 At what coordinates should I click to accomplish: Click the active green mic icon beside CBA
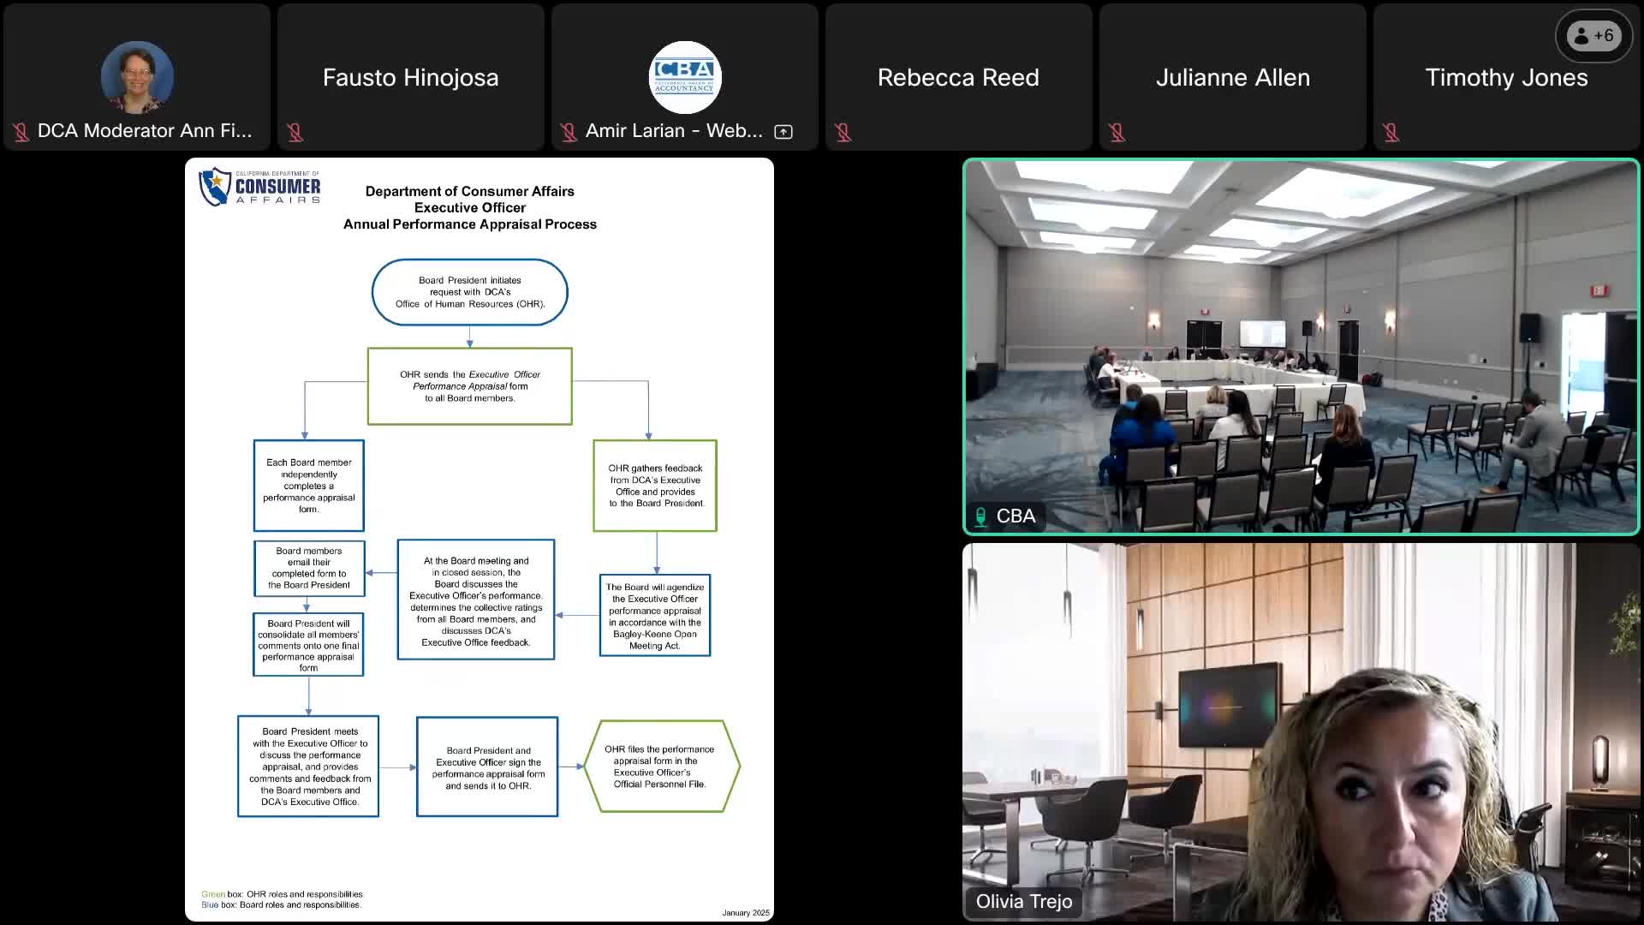[981, 516]
